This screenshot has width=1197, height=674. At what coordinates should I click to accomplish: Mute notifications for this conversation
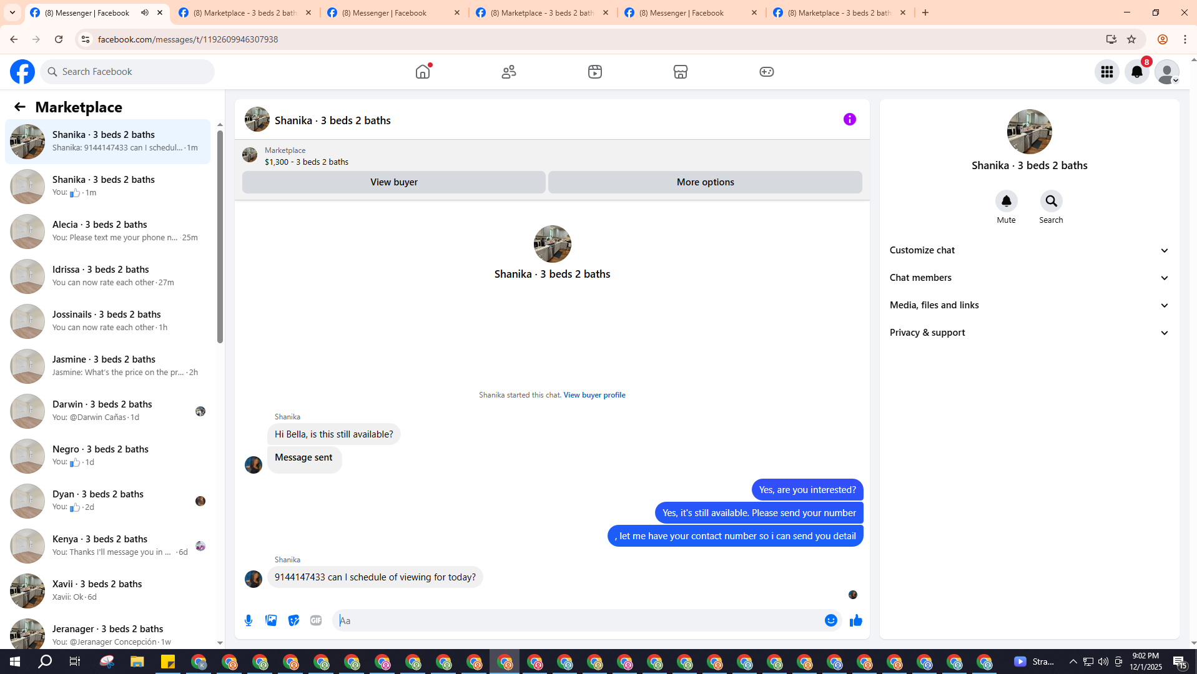pyautogui.click(x=1007, y=201)
